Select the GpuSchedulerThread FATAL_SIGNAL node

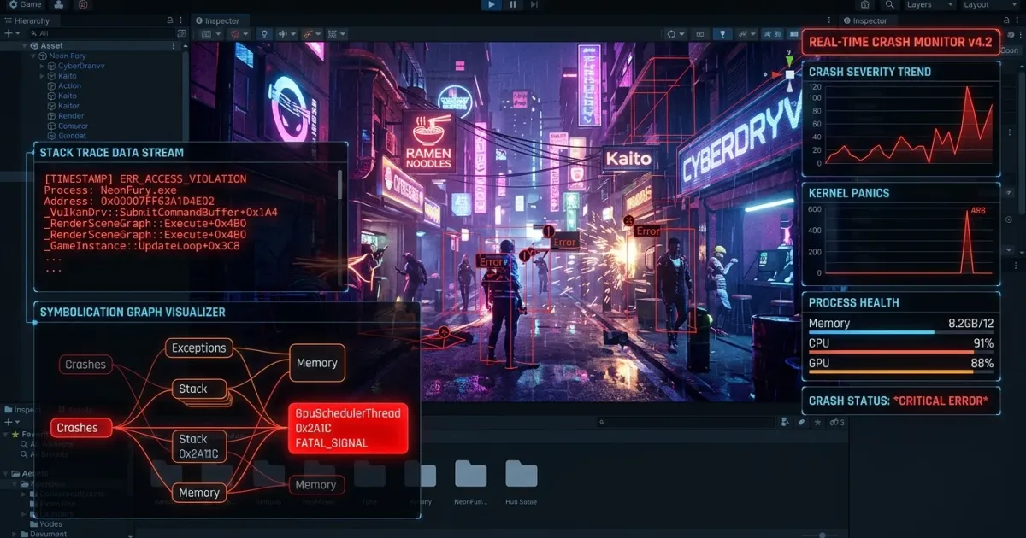[x=347, y=428]
